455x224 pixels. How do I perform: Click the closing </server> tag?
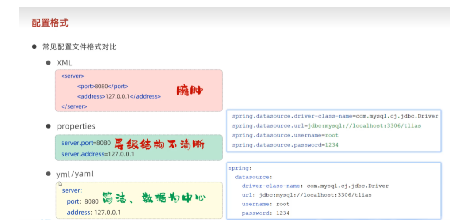[74, 106]
